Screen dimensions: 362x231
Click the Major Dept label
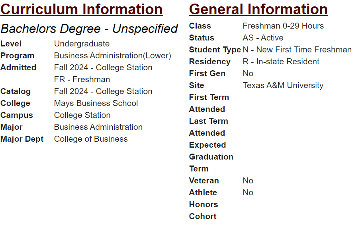(22, 139)
